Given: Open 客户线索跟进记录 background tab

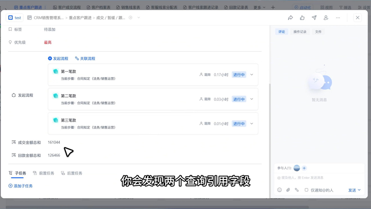Looking at the screenshot, I should click(201, 7).
